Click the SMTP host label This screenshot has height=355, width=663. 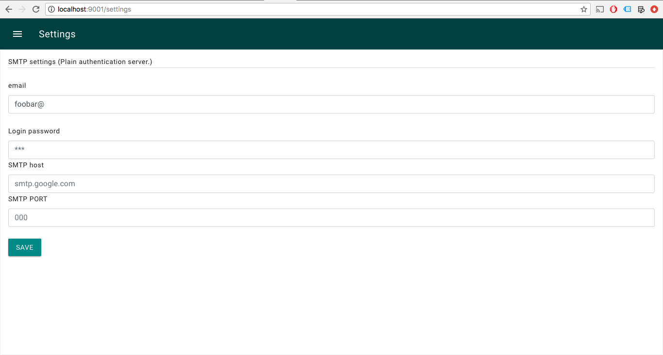tap(26, 165)
